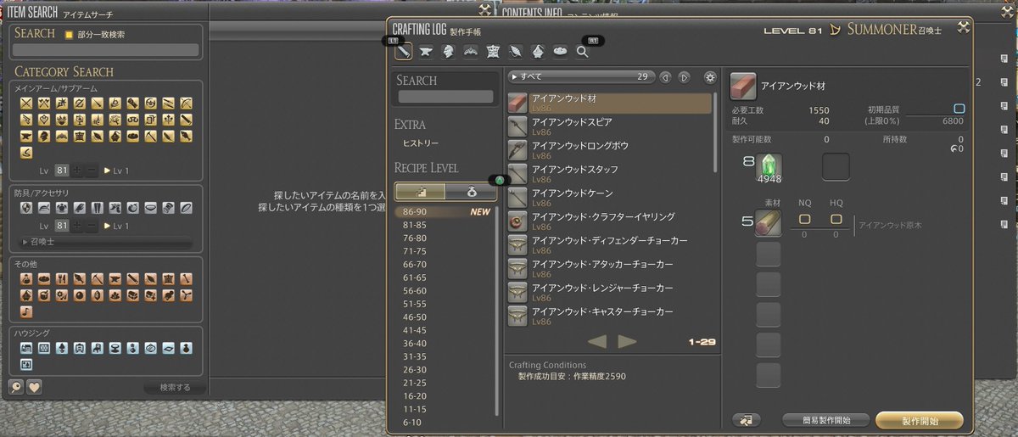This screenshot has width=1018, height=437.
Task: Click the アイアンウッドロングボウ recipe icon
Action: 518,151
